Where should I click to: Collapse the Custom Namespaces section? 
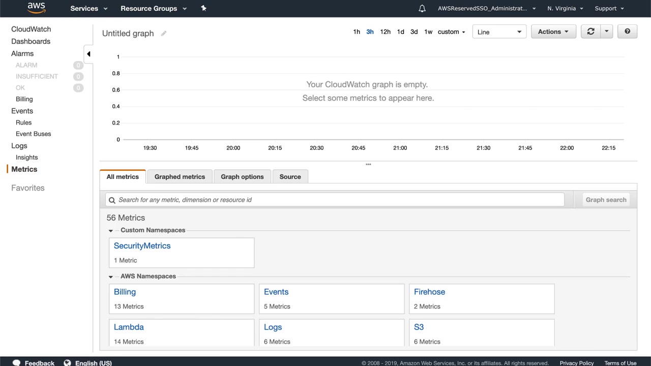[x=111, y=231]
